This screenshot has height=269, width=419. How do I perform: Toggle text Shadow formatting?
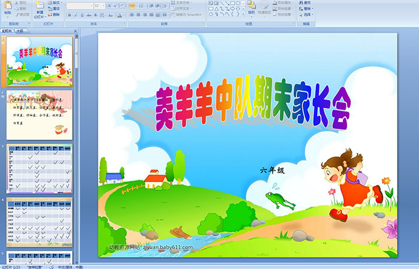click(x=95, y=15)
